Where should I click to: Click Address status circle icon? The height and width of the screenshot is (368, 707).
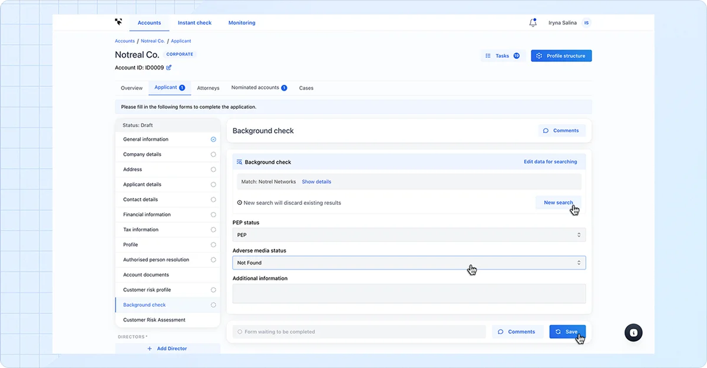coord(213,170)
